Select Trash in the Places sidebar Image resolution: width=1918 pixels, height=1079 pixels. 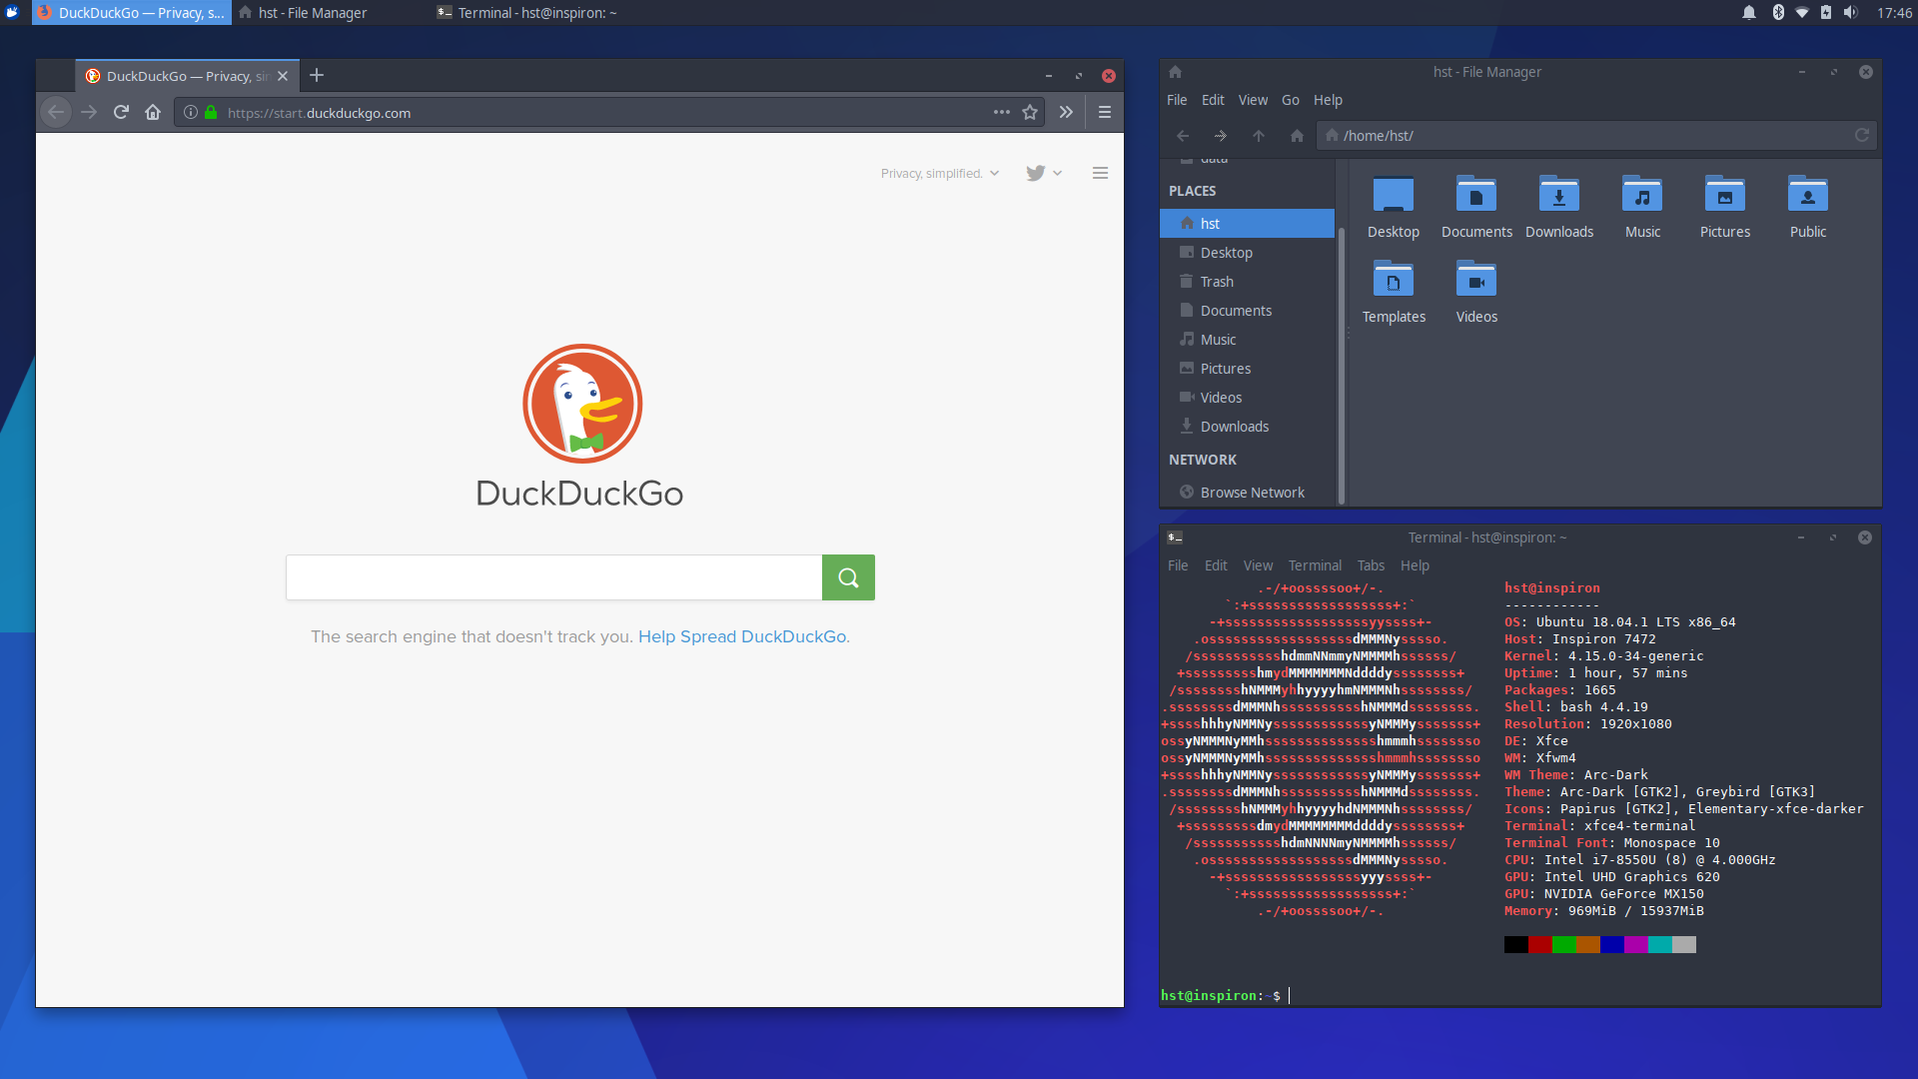pyautogui.click(x=1247, y=282)
